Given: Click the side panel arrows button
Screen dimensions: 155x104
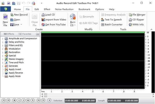Looking at the screenshot, I should click(x=37, y=34).
